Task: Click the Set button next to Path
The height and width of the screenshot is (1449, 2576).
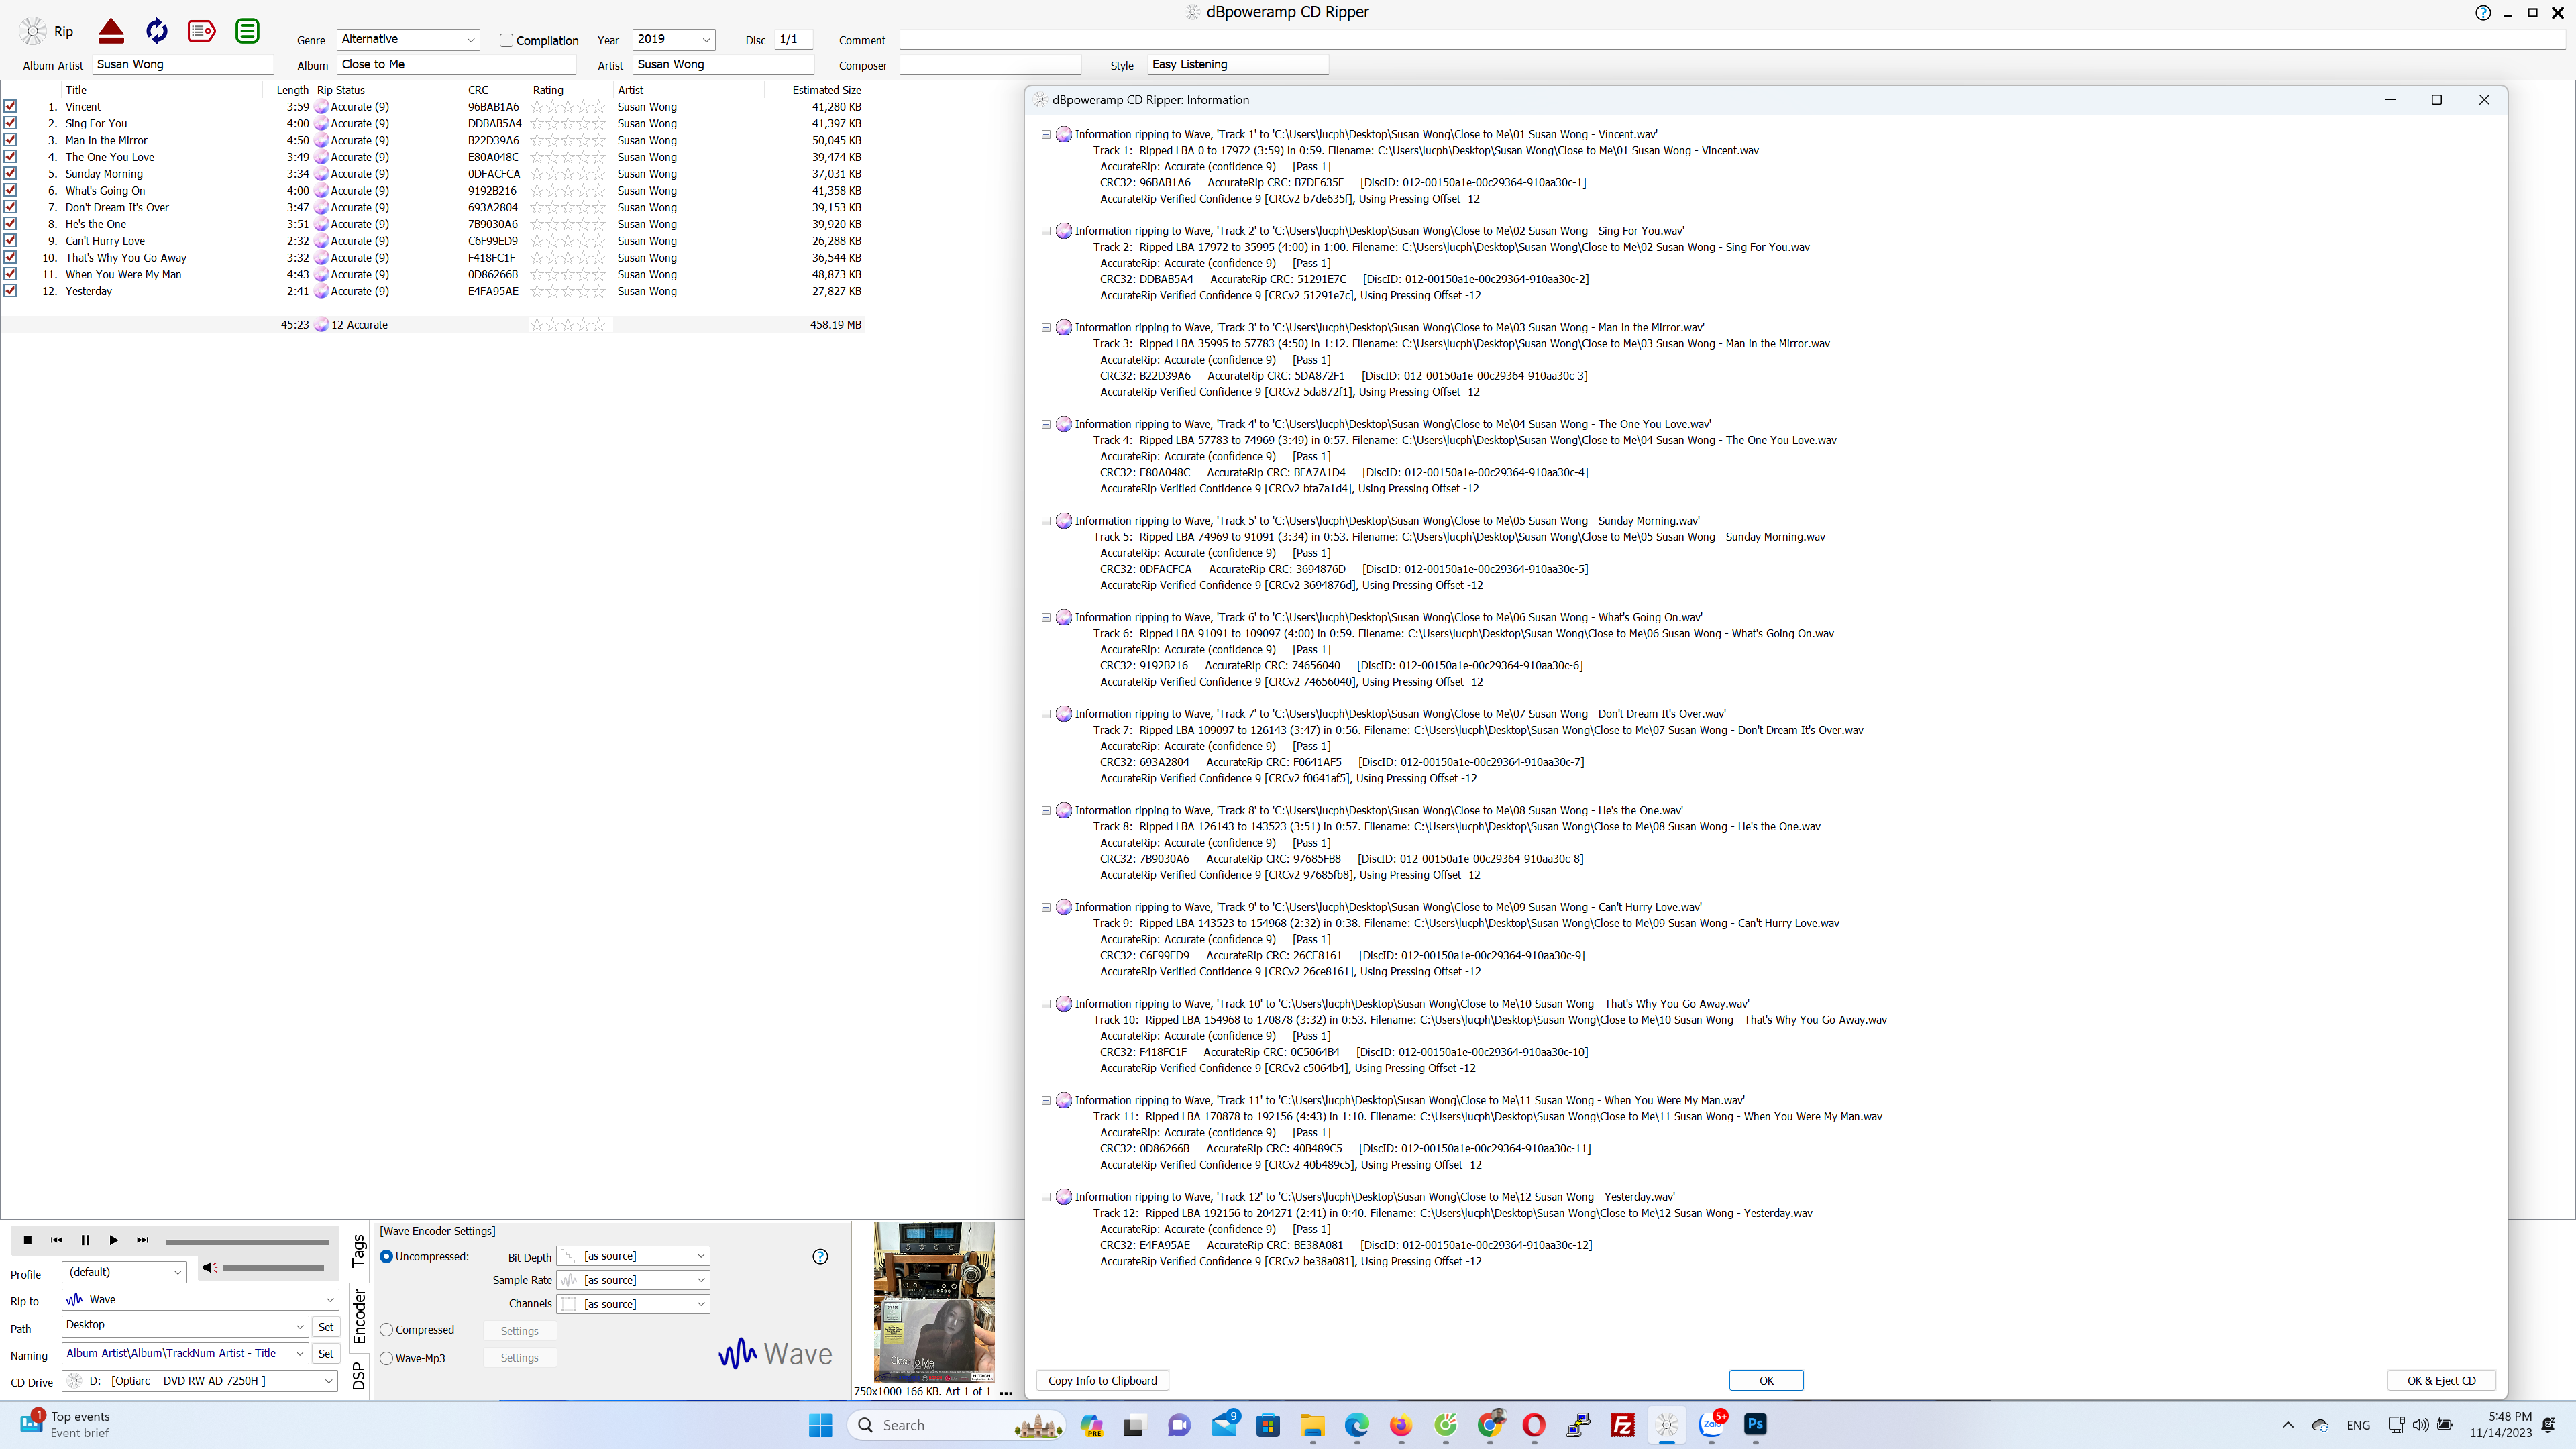Action: coord(326,1327)
